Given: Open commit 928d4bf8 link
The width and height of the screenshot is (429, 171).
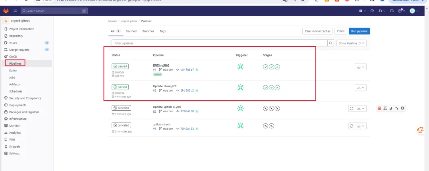Looking at the screenshot, I should 187,111.
